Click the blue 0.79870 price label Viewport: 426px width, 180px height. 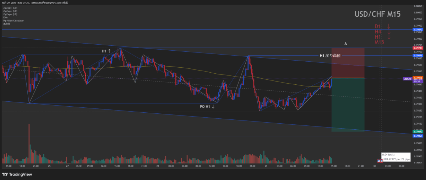(x=417, y=30)
